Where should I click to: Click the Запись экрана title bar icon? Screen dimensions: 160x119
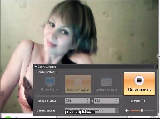[x=36, y=67]
